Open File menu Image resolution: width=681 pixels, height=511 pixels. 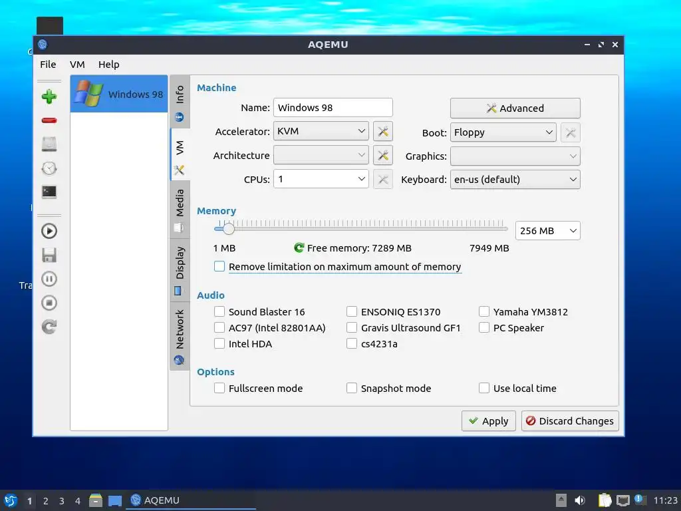[x=48, y=65]
